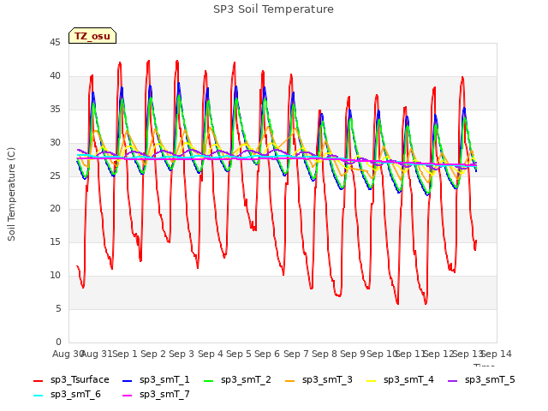
Task: Click the 20 y-axis tick label
Action: click(x=55, y=209)
